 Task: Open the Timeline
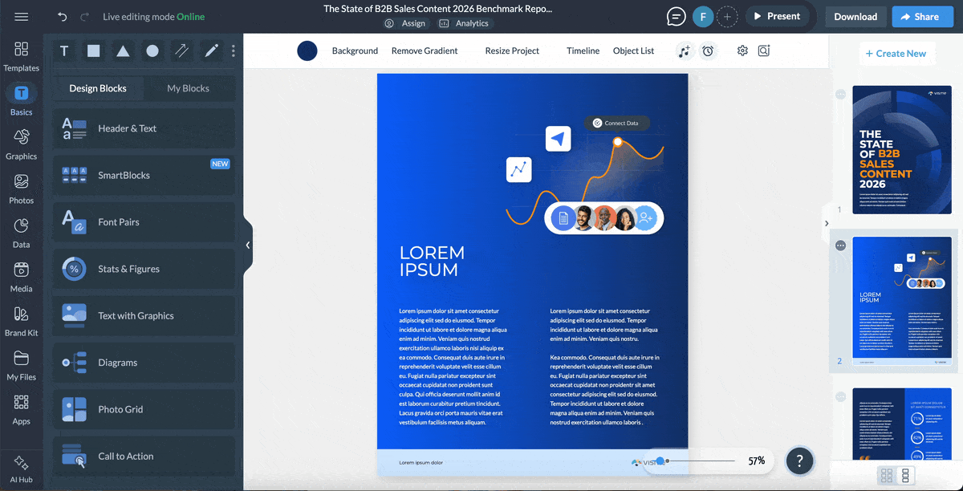[583, 51]
